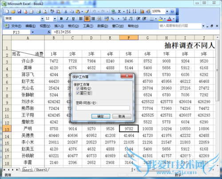The height and width of the screenshot is (179, 222).
Task: Toggle Bold formatting
Action: pos(61,19)
